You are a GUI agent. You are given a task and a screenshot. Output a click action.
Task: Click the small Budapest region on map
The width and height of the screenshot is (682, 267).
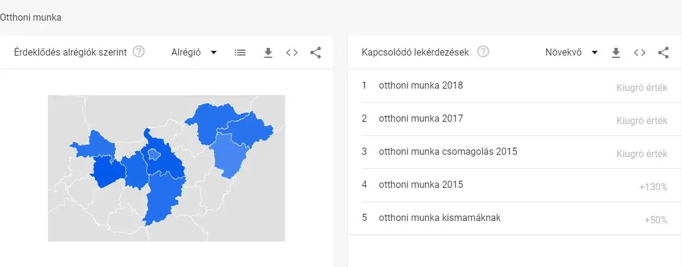[x=153, y=155]
